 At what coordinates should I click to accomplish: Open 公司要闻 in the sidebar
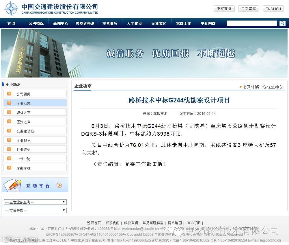click(35, 94)
